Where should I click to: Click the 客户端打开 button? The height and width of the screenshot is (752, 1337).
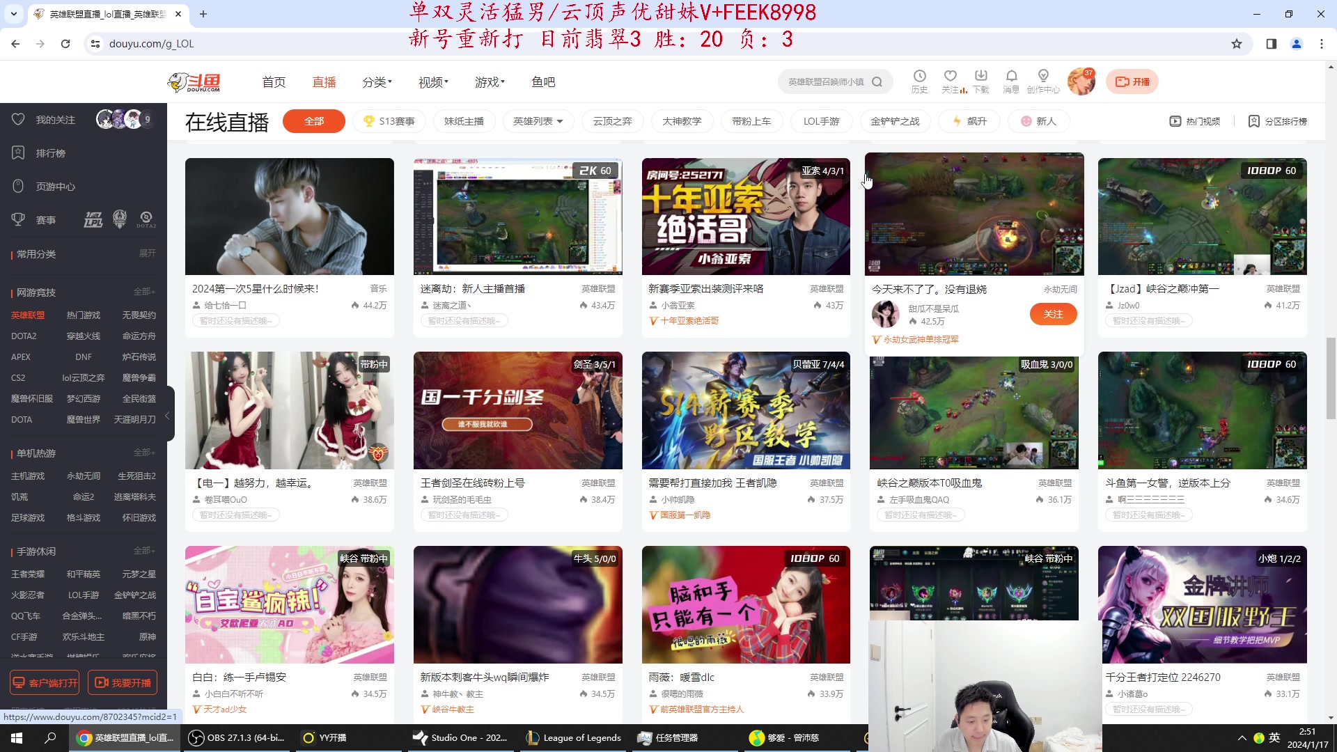pos(45,683)
